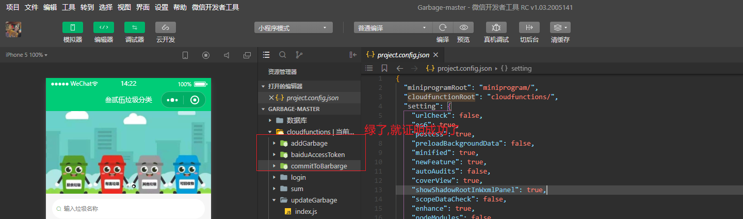Toggle the Debugger panel button
Image resolution: width=743 pixels, height=219 pixels.
click(x=135, y=27)
